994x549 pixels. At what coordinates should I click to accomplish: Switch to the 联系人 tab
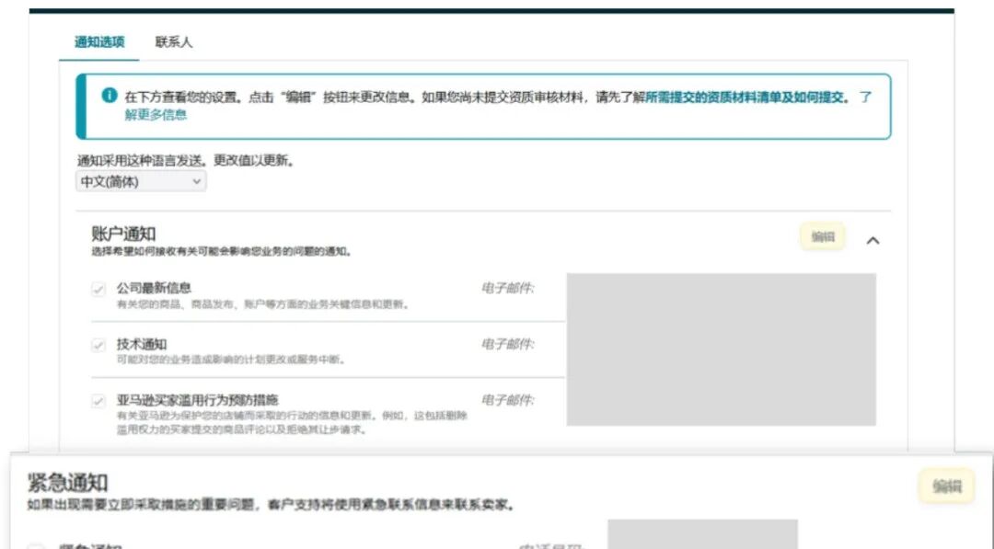pyautogui.click(x=176, y=41)
